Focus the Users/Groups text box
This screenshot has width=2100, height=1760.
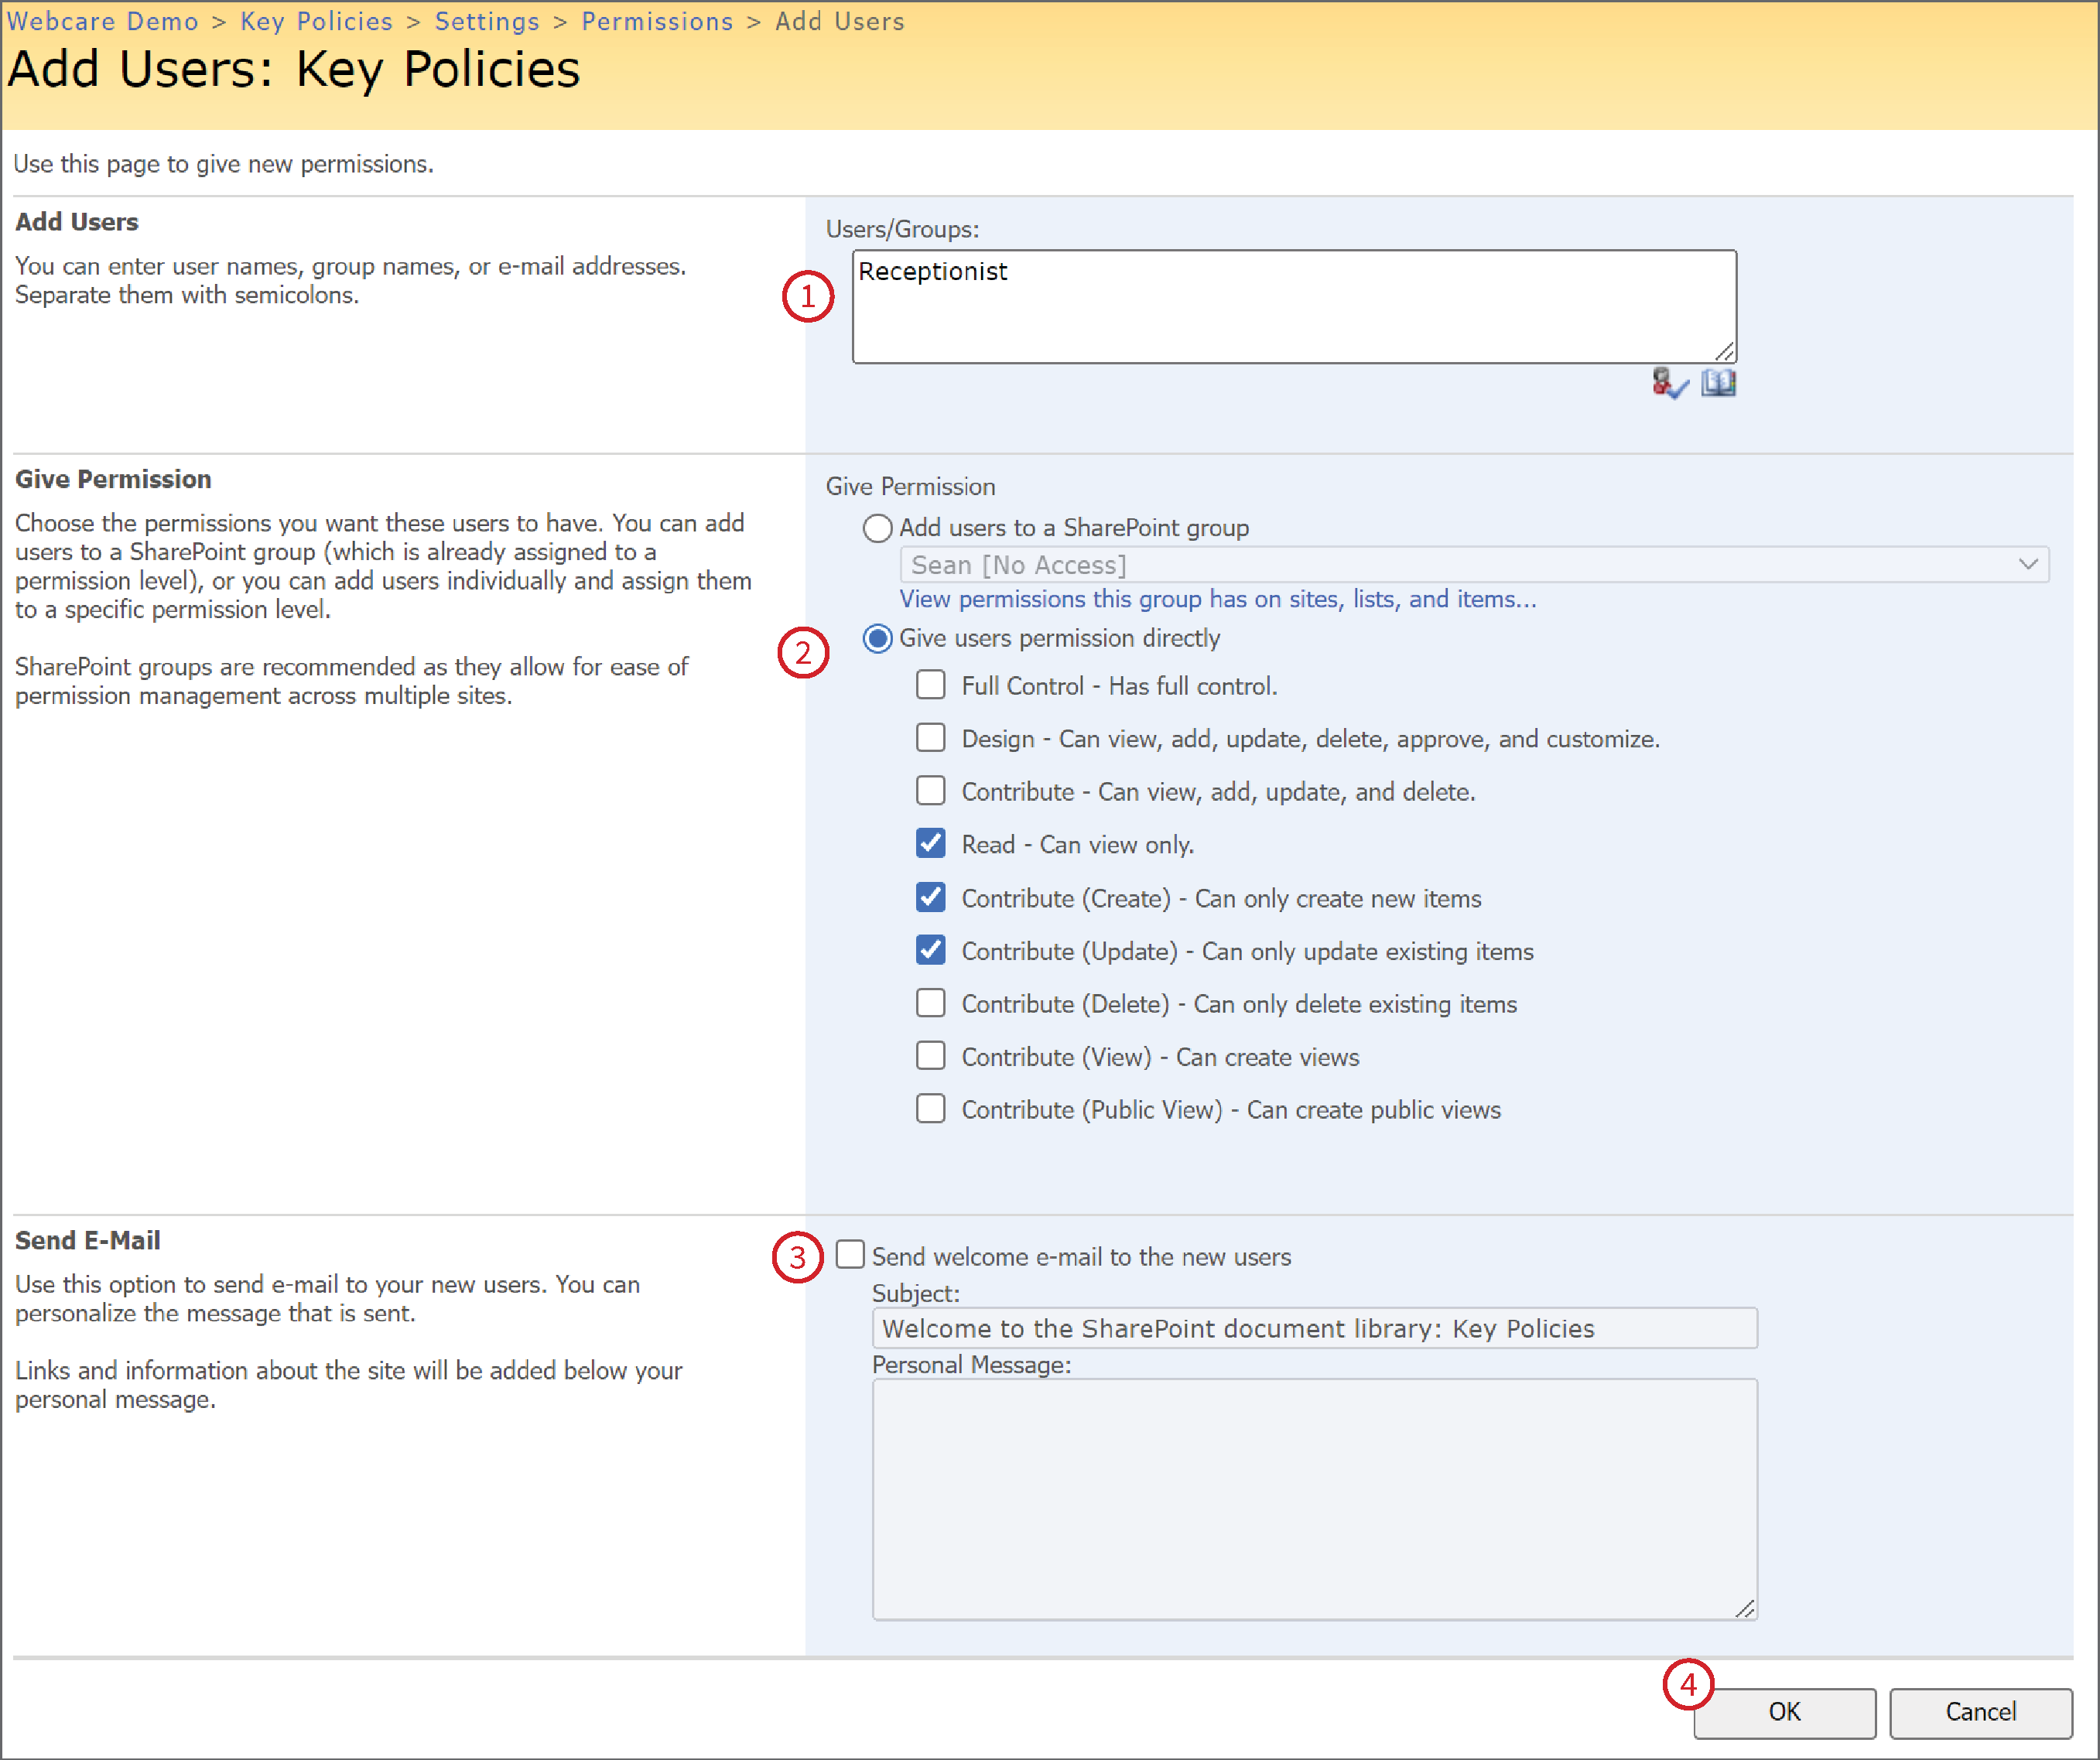tap(1294, 306)
